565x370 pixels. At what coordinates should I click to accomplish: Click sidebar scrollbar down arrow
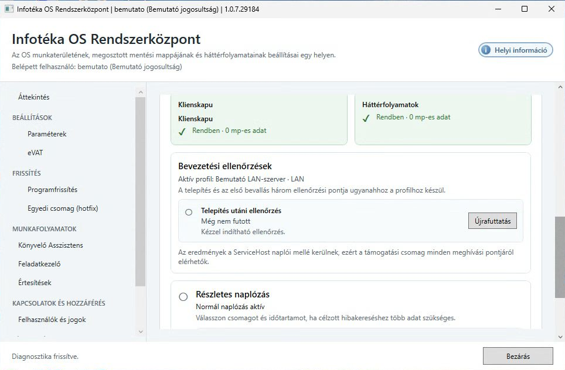141,331
